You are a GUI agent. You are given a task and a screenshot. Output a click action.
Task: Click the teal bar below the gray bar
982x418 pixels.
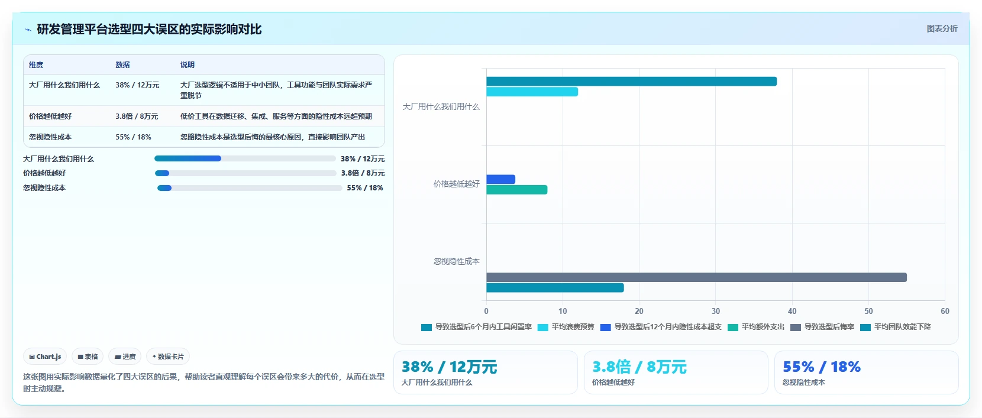tap(555, 288)
